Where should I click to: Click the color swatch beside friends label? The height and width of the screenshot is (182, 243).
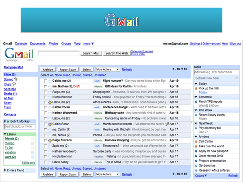33,139
